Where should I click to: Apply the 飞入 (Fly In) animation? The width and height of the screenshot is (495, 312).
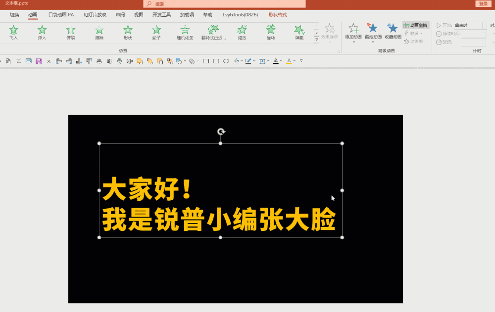pyautogui.click(x=13, y=33)
